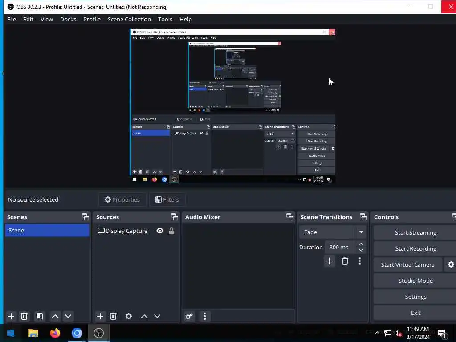Click Start Recording button

point(415,248)
